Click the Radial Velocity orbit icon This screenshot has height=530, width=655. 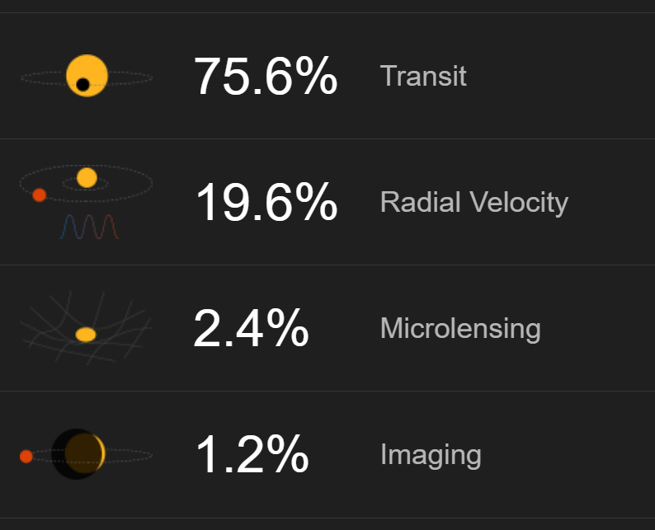tap(86, 202)
